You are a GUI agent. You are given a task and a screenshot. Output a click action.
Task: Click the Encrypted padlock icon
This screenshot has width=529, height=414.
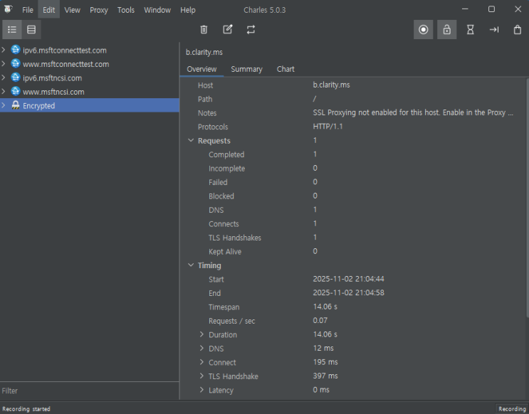point(16,105)
